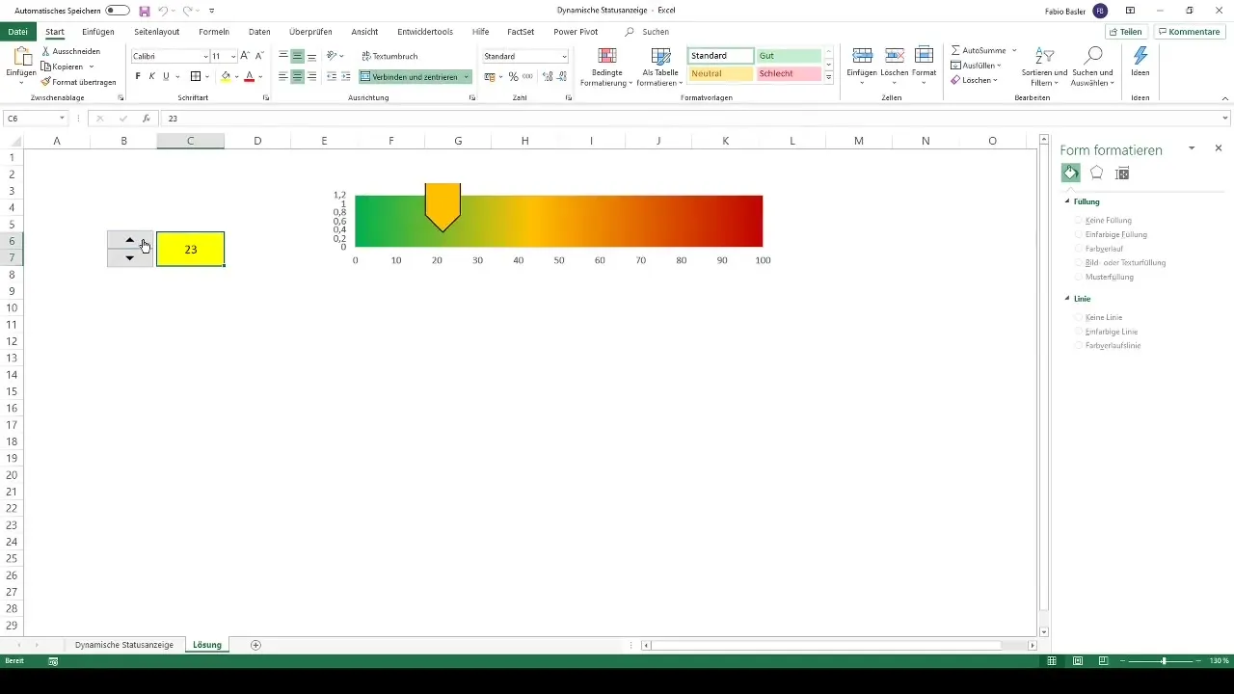This screenshot has width=1234, height=694.
Task: Select Keine Füllung radio option
Action: (x=1079, y=221)
